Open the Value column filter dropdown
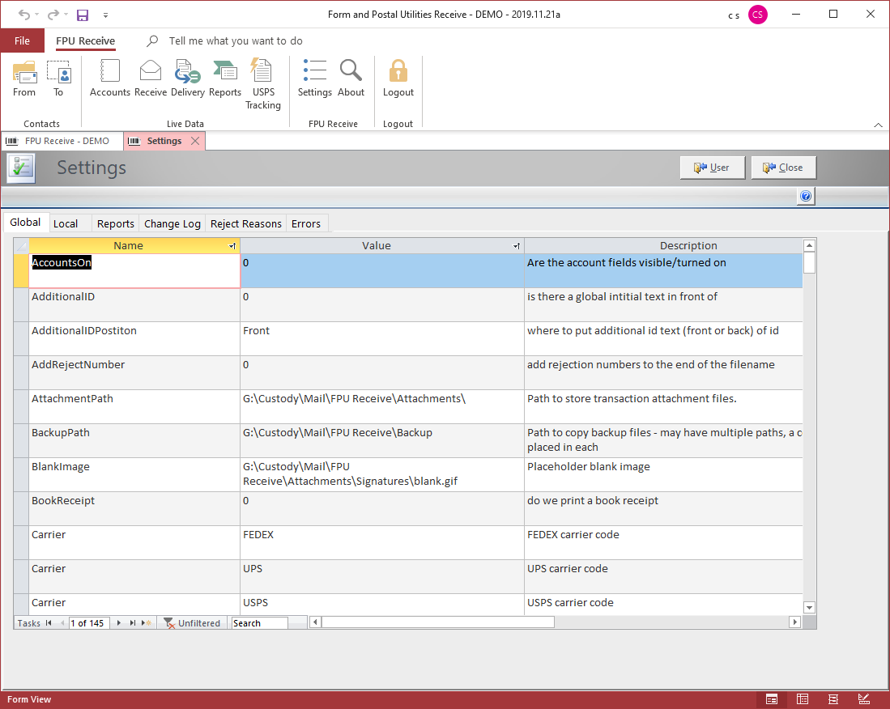890x709 pixels. click(x=517, y=246)
